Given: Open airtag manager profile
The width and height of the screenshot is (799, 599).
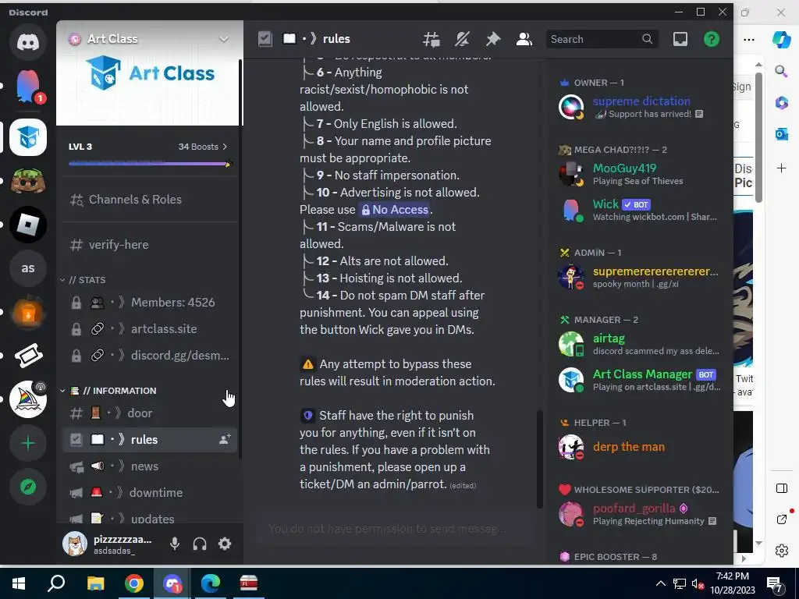Looking at the screenshot, I should (640, 344).
